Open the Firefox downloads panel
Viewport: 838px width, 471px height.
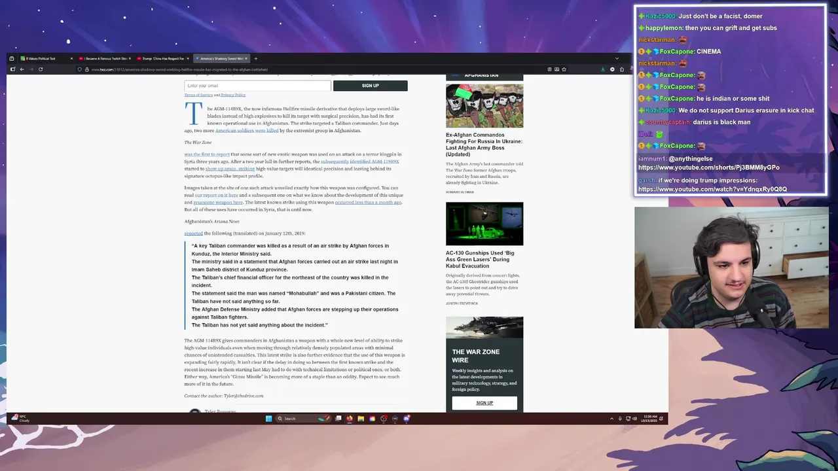point(603,69)
